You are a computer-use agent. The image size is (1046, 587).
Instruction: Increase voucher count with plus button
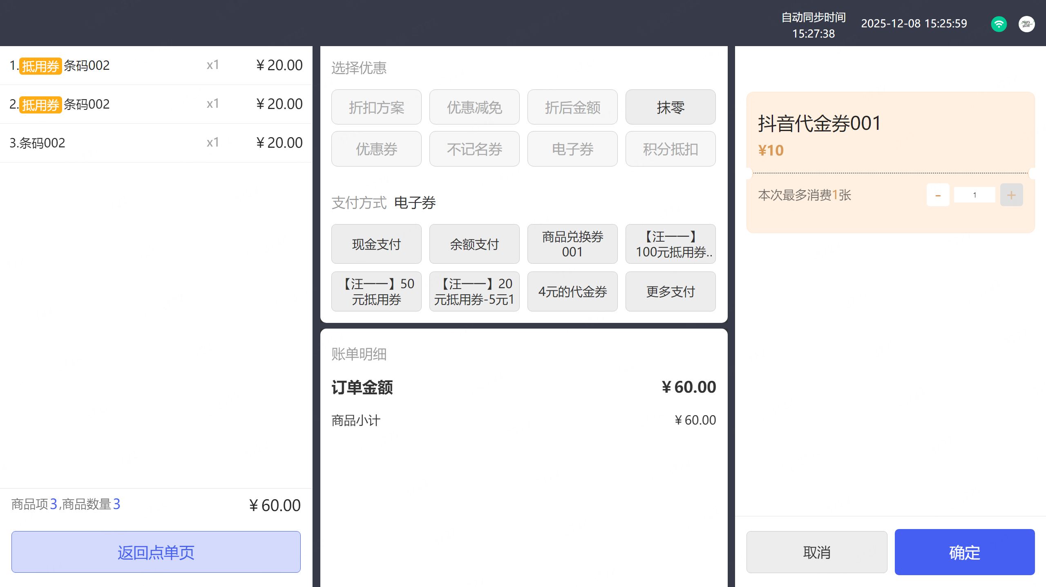coord(1011,195)
